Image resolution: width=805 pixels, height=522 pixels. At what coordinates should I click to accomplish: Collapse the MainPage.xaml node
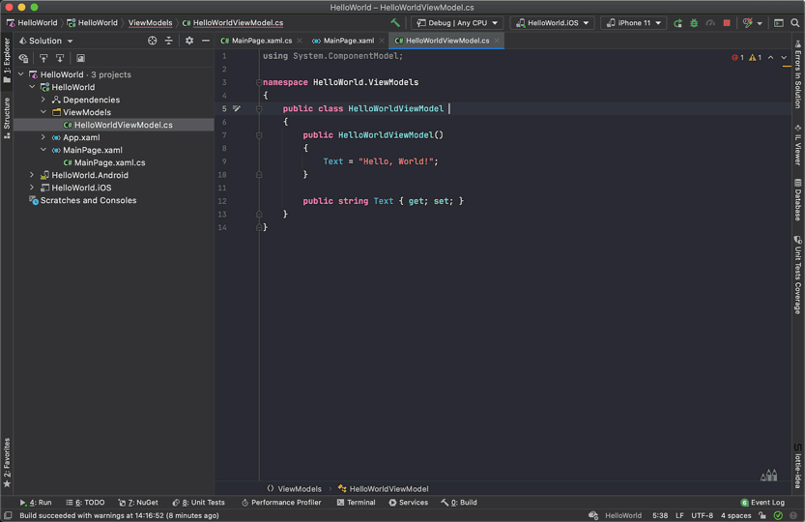click(x=43, y=150)
